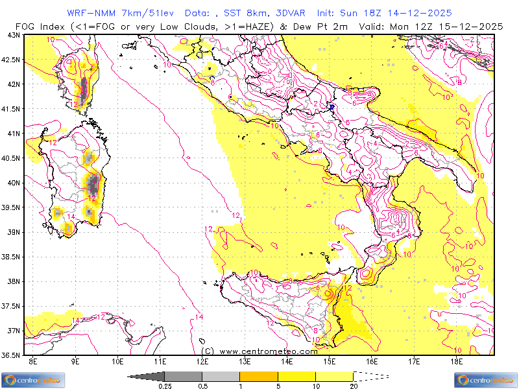
Task: Select the orange 1–5 legend swatch
Action: click(x=258, y=376)
